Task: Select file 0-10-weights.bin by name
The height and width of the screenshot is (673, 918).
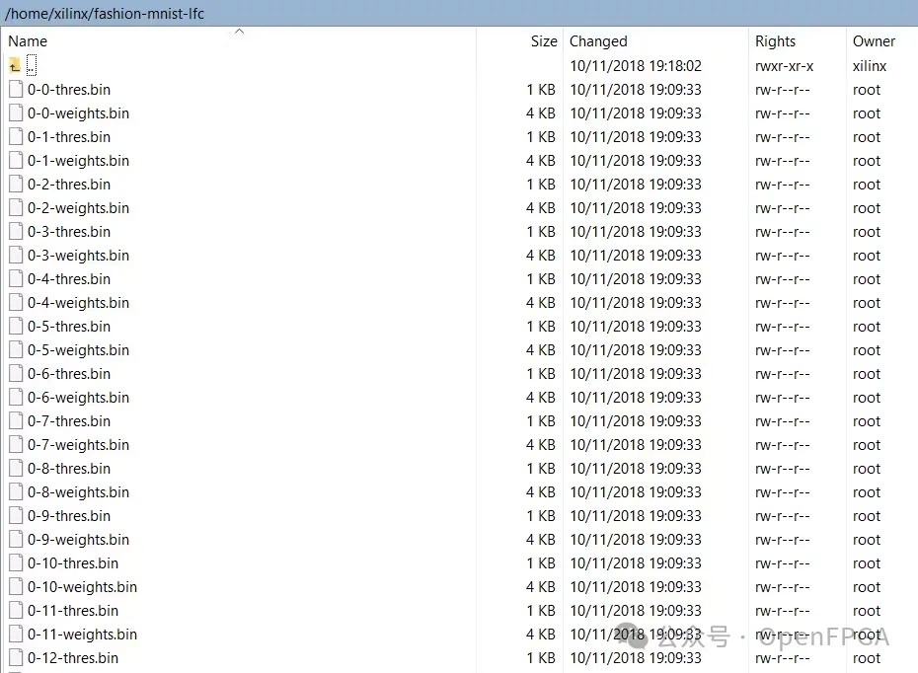Action: [82, 587]
